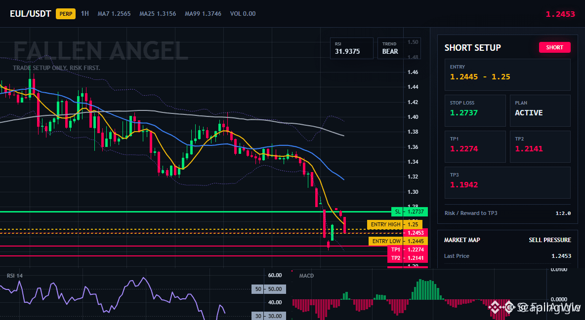Screen dimensions: 585x320
Task: Click the Risk / Reward to TP3 label
Action: click(471, 213)
